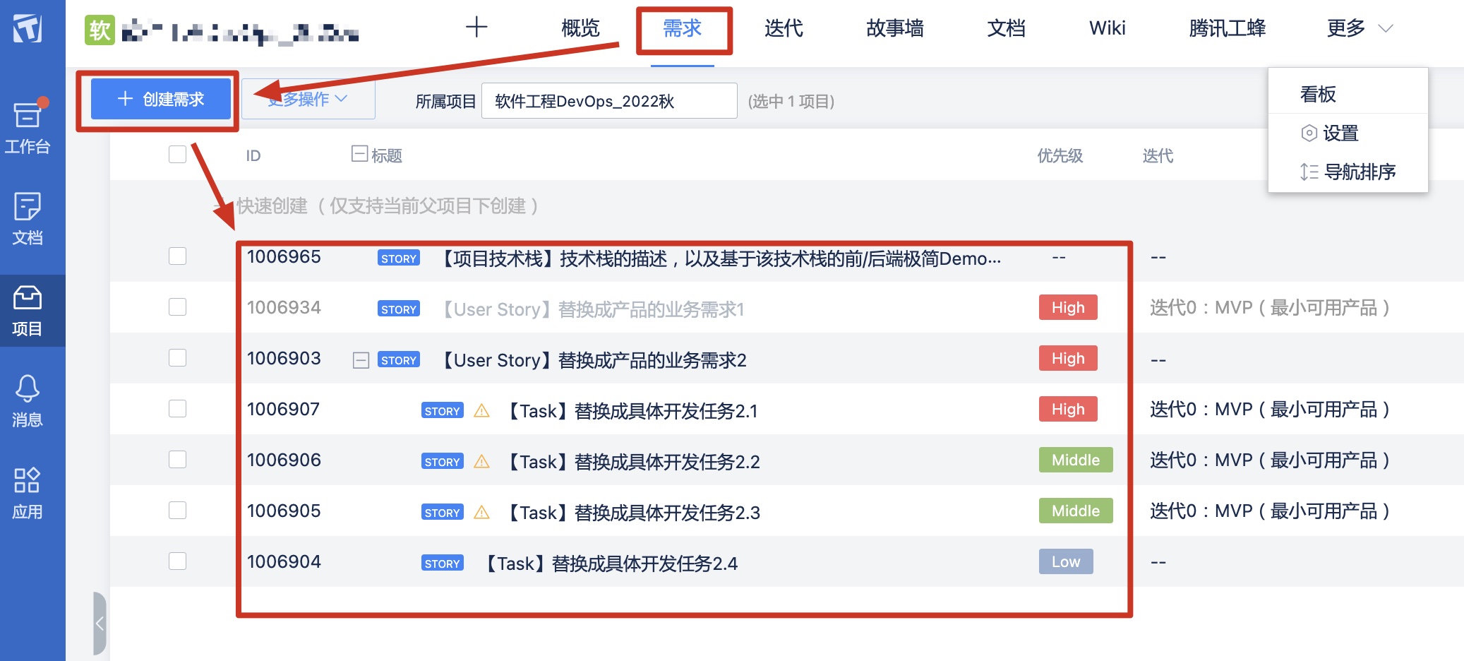Open the Wiki tab
The width and height of the screenshot is (1464, 661).
[x=1108, y=28]
